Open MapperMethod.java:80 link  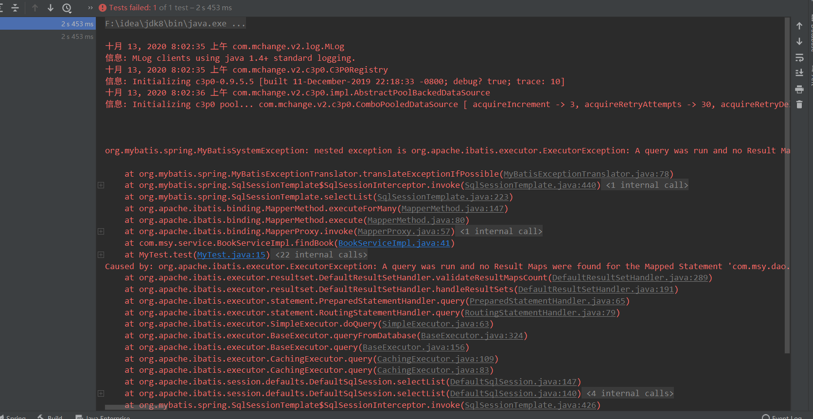[x=416, y=220]
